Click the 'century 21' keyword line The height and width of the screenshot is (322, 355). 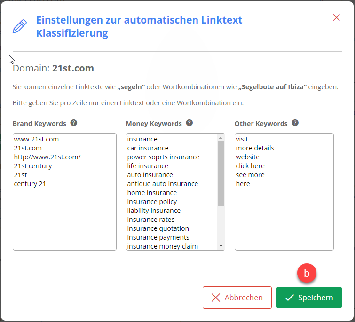pos(30,184)
